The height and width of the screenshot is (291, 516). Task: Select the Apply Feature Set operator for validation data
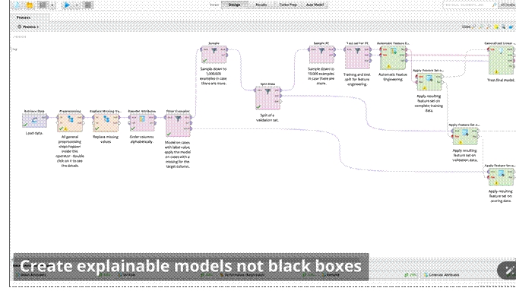[465, 136]
